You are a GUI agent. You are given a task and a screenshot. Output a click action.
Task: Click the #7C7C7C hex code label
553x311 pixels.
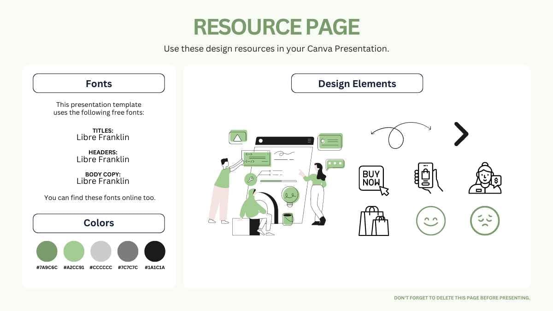pos(128,268)
